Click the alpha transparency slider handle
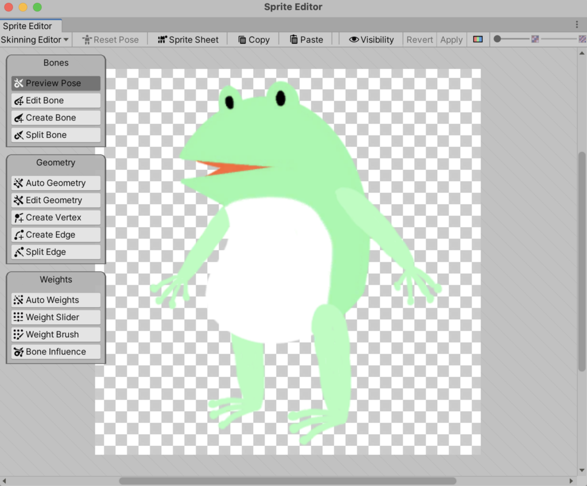This screenshot has height=486, width=587. click(497, 39)
